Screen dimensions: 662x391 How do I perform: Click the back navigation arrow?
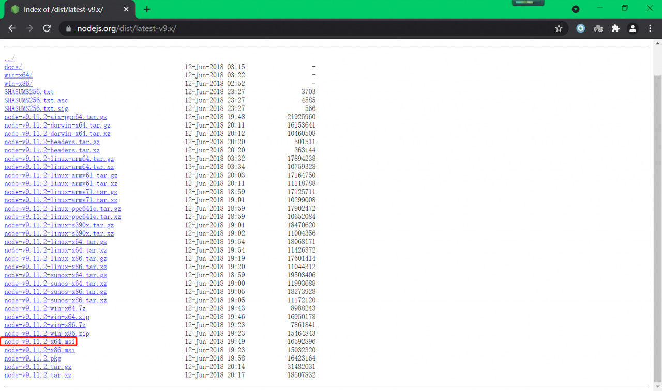(12, 28)
